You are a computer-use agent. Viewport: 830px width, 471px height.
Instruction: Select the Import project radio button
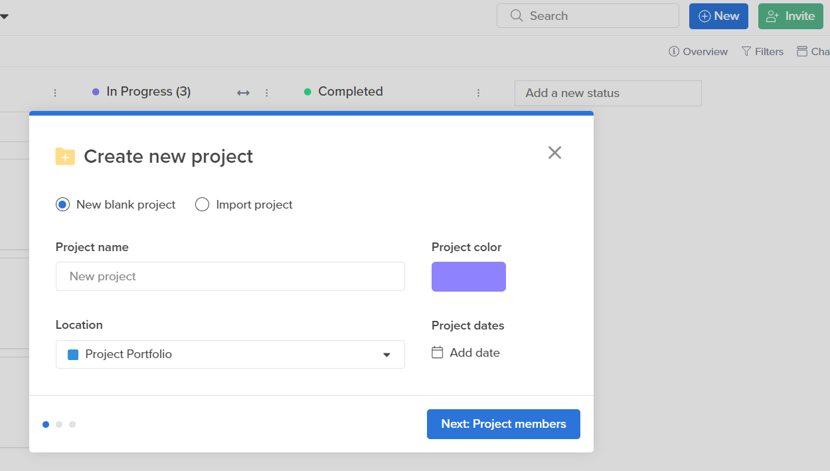coord(202,205)
